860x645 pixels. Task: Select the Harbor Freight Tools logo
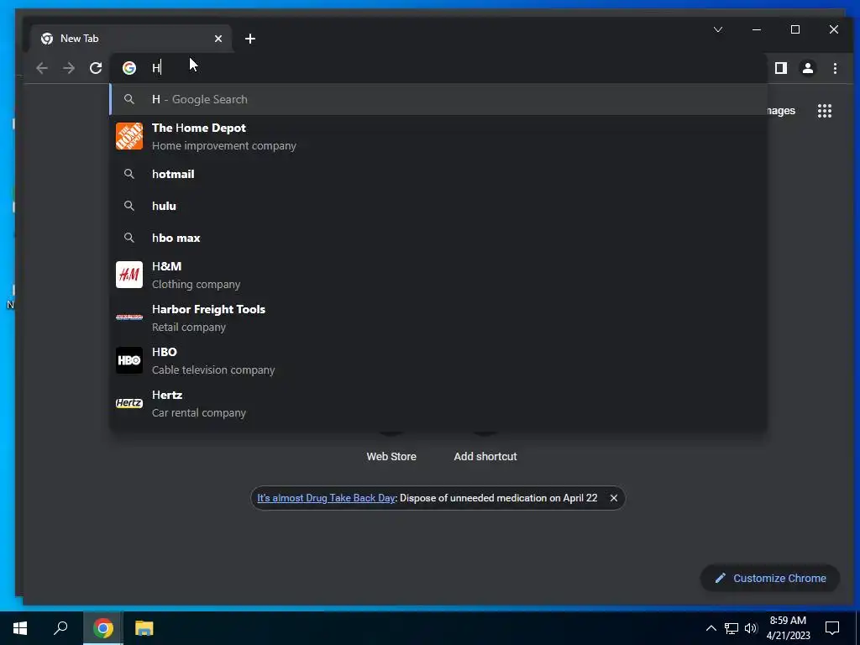pyautogui.click(x=129, y=317)
